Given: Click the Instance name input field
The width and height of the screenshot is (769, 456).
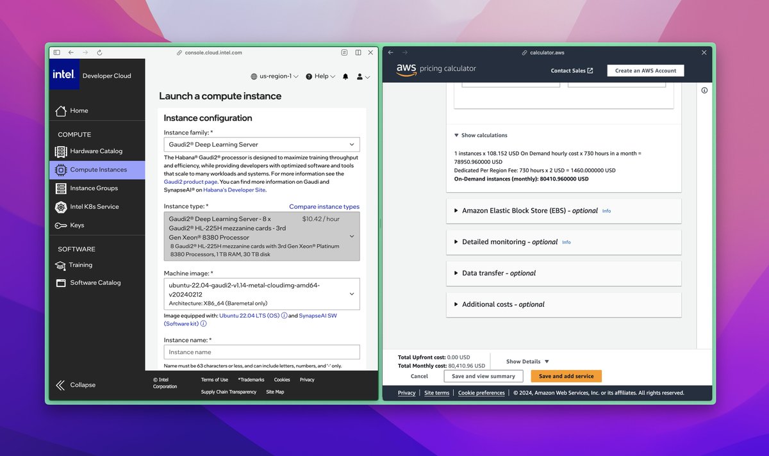Looking at the screenshot, I should tap(261, 352).
